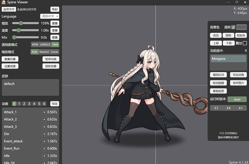Collapse the left panel with 收起
This screenshot has width=249, height=164.
55,9
